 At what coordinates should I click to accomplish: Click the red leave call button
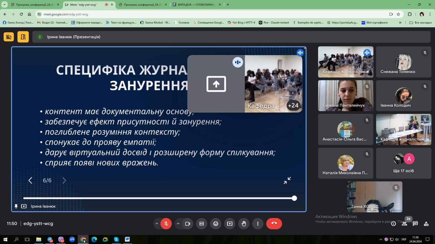(x=274, y=224)
